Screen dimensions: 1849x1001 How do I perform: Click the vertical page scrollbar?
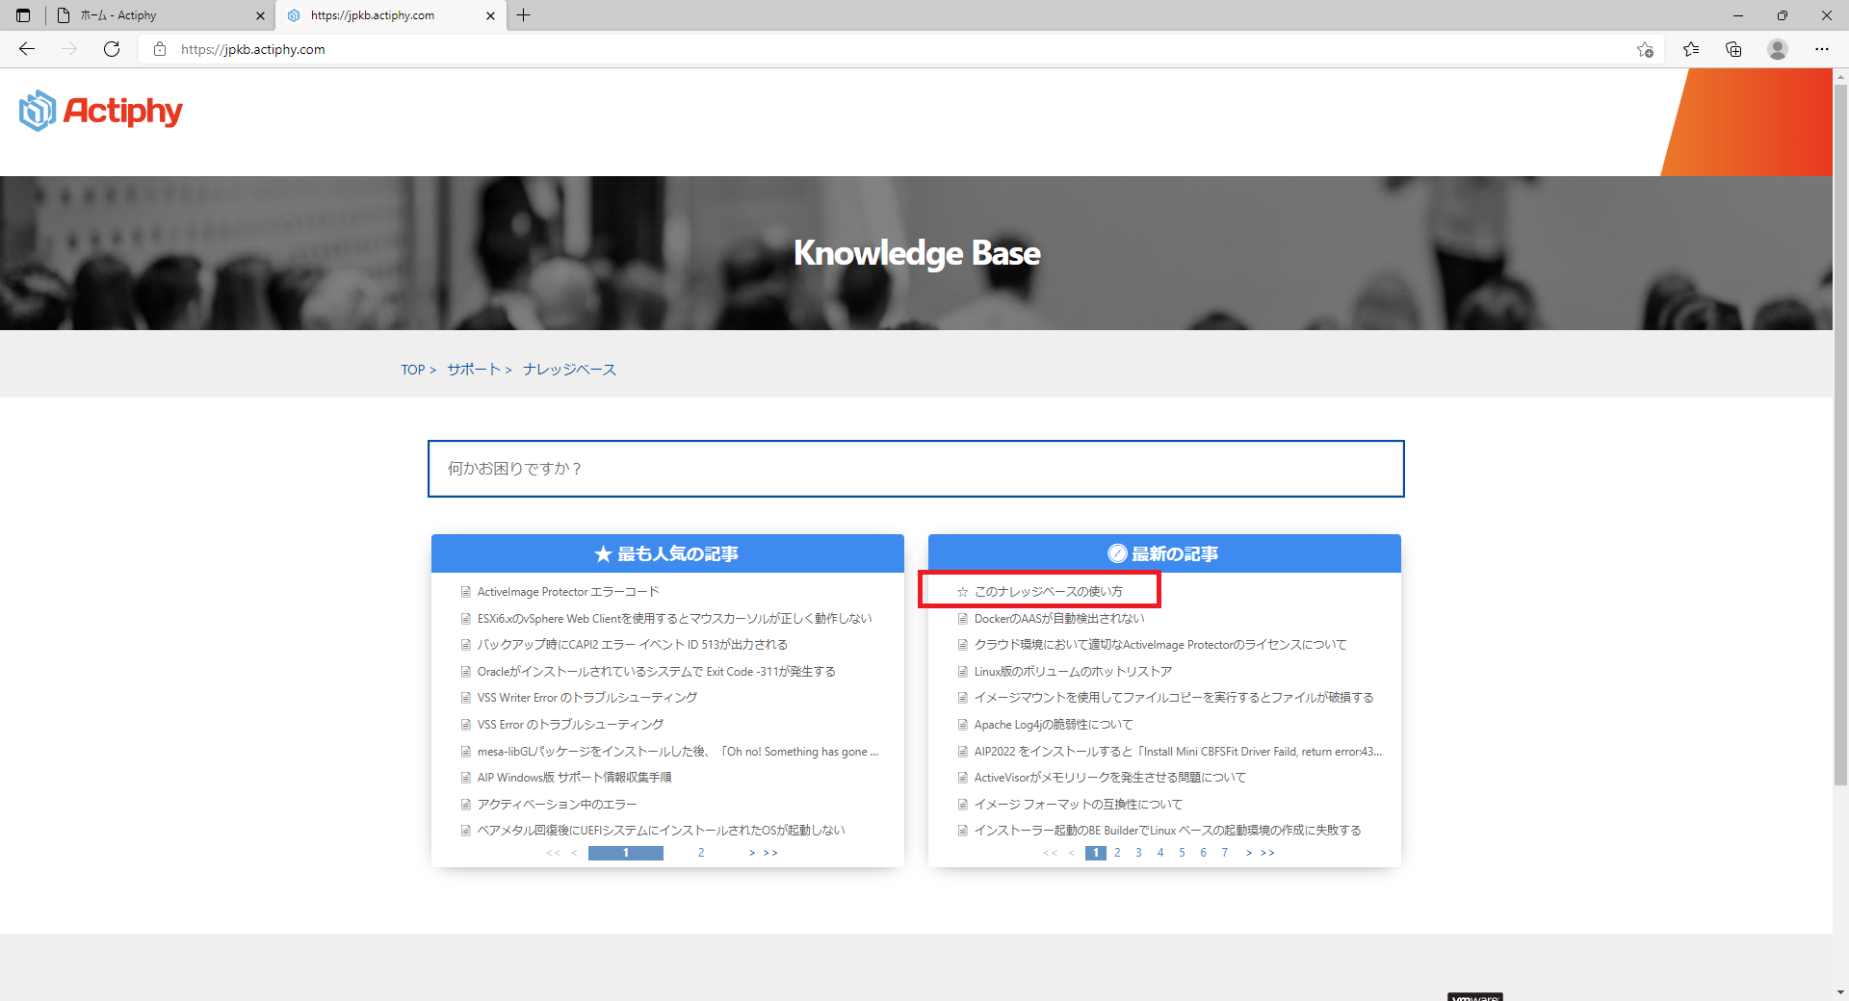[1841, 433]
